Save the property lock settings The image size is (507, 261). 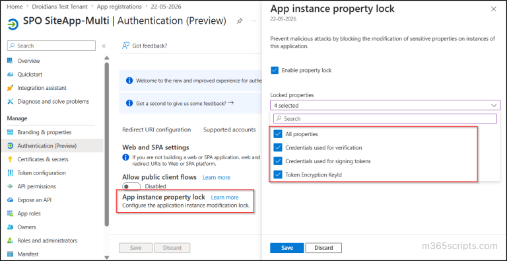point(287,248)
